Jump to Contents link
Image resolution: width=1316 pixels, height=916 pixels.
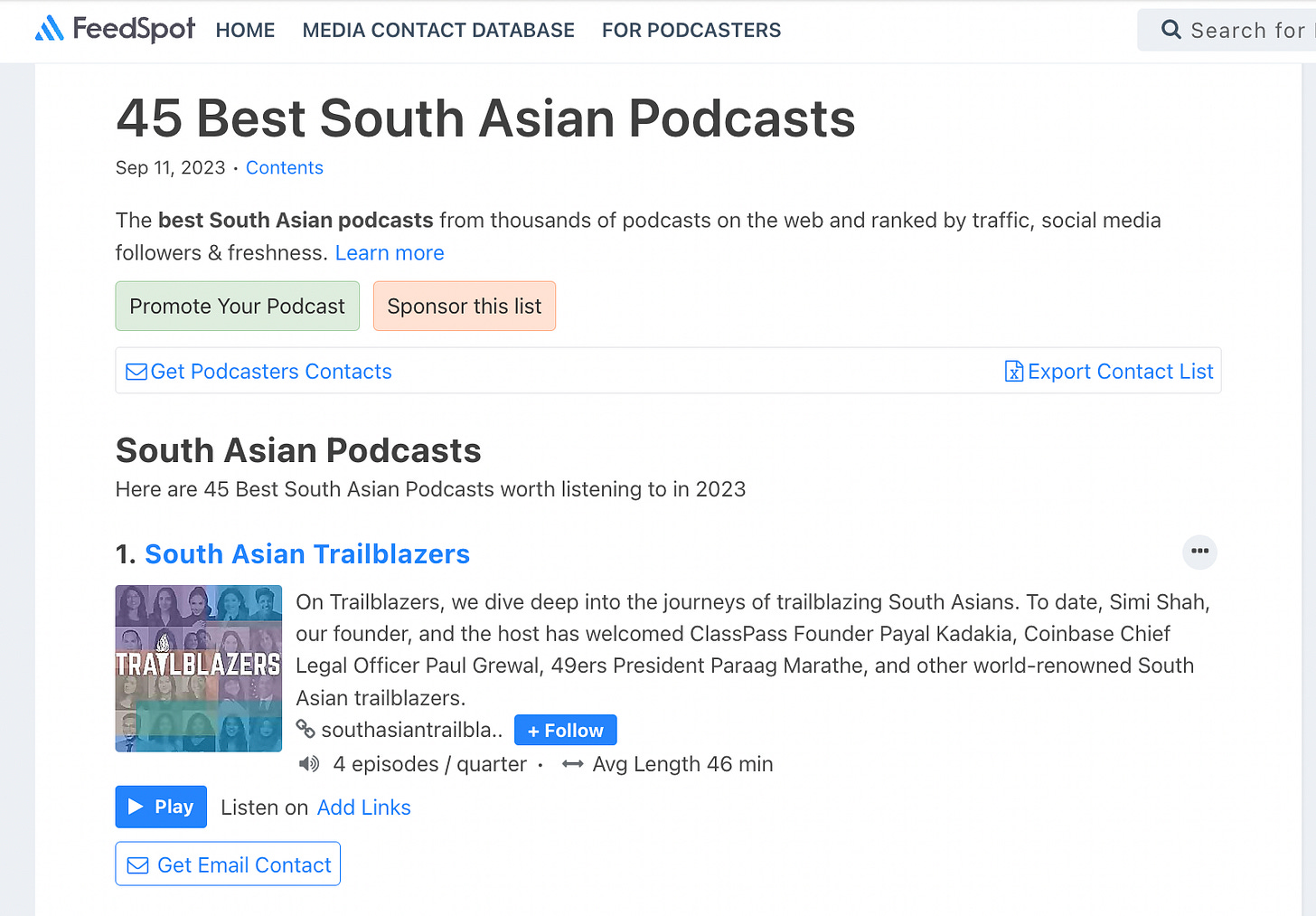285,168
